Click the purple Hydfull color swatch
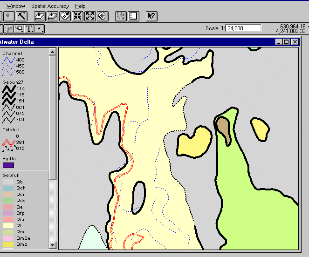309x257 pixels. tap(8, 165)
